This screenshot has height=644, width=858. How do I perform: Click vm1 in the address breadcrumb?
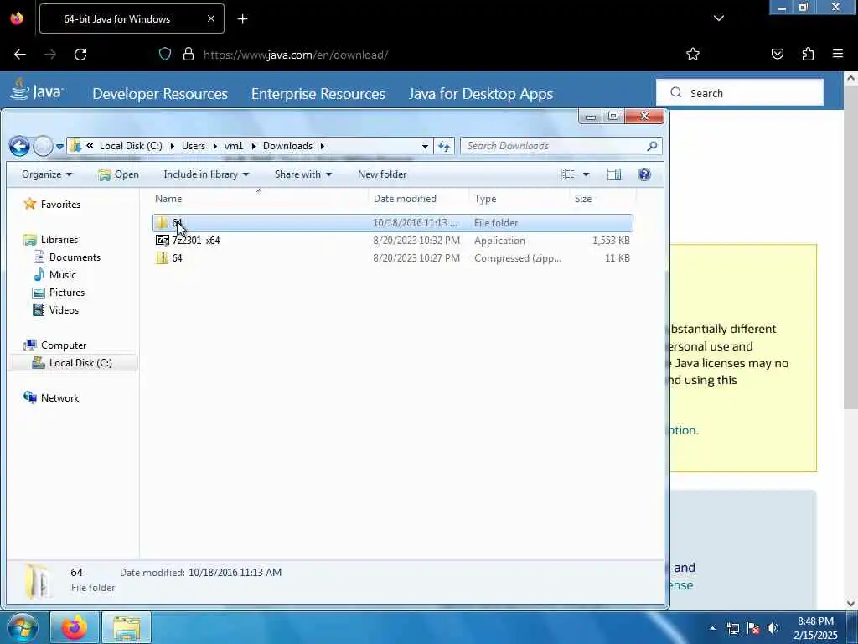[234, 146]
